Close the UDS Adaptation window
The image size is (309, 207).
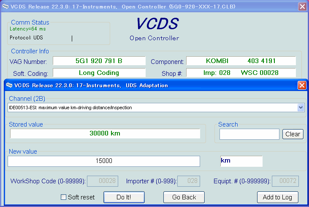pyautogui.click(x=302, y=86)
